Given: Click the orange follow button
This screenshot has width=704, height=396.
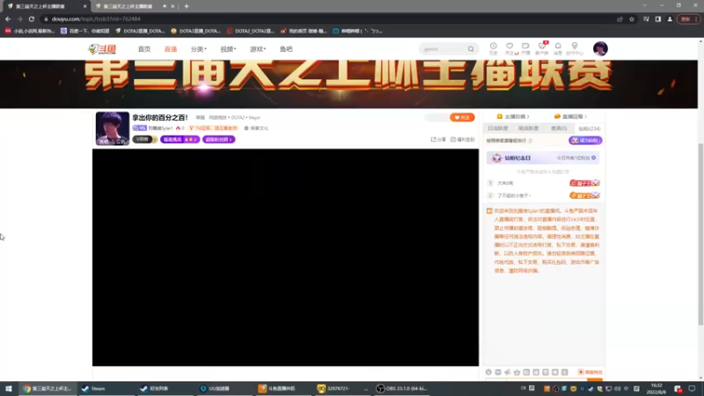Looking at the screenshot, I should coord(462,118).
